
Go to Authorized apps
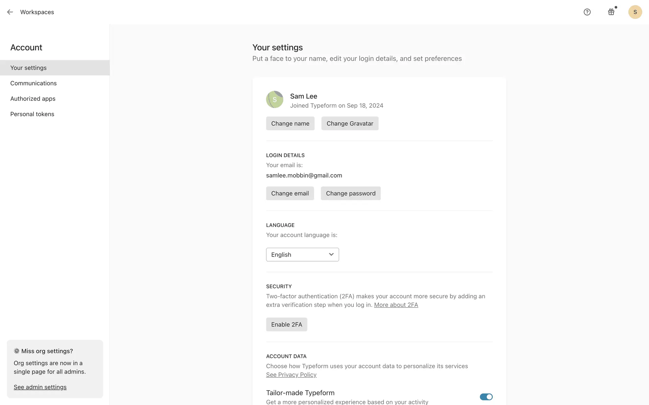coord(33,99)
